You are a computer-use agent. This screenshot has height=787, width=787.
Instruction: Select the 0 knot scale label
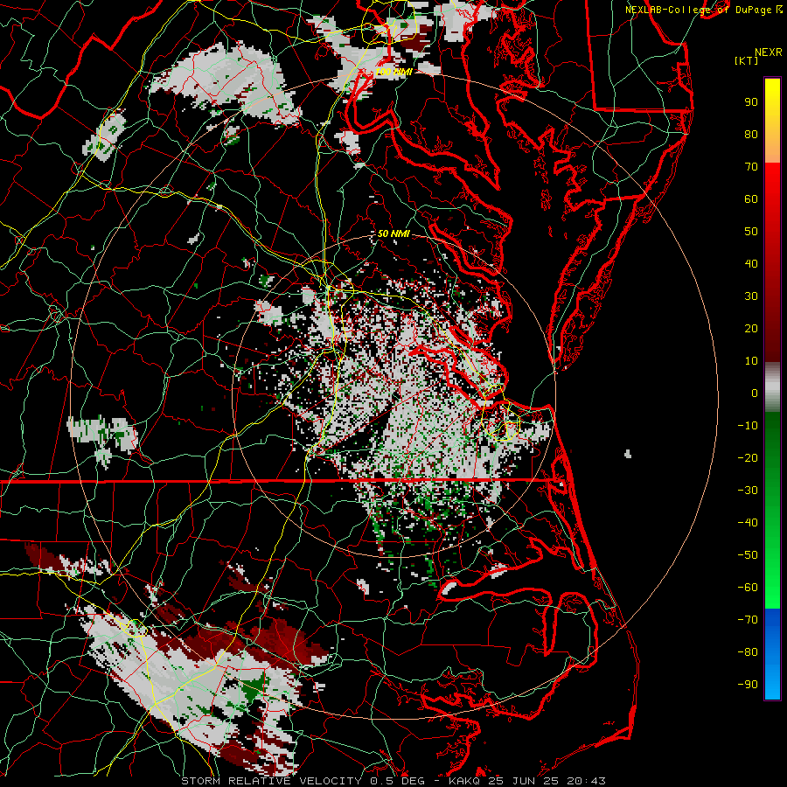pos(755,393)
